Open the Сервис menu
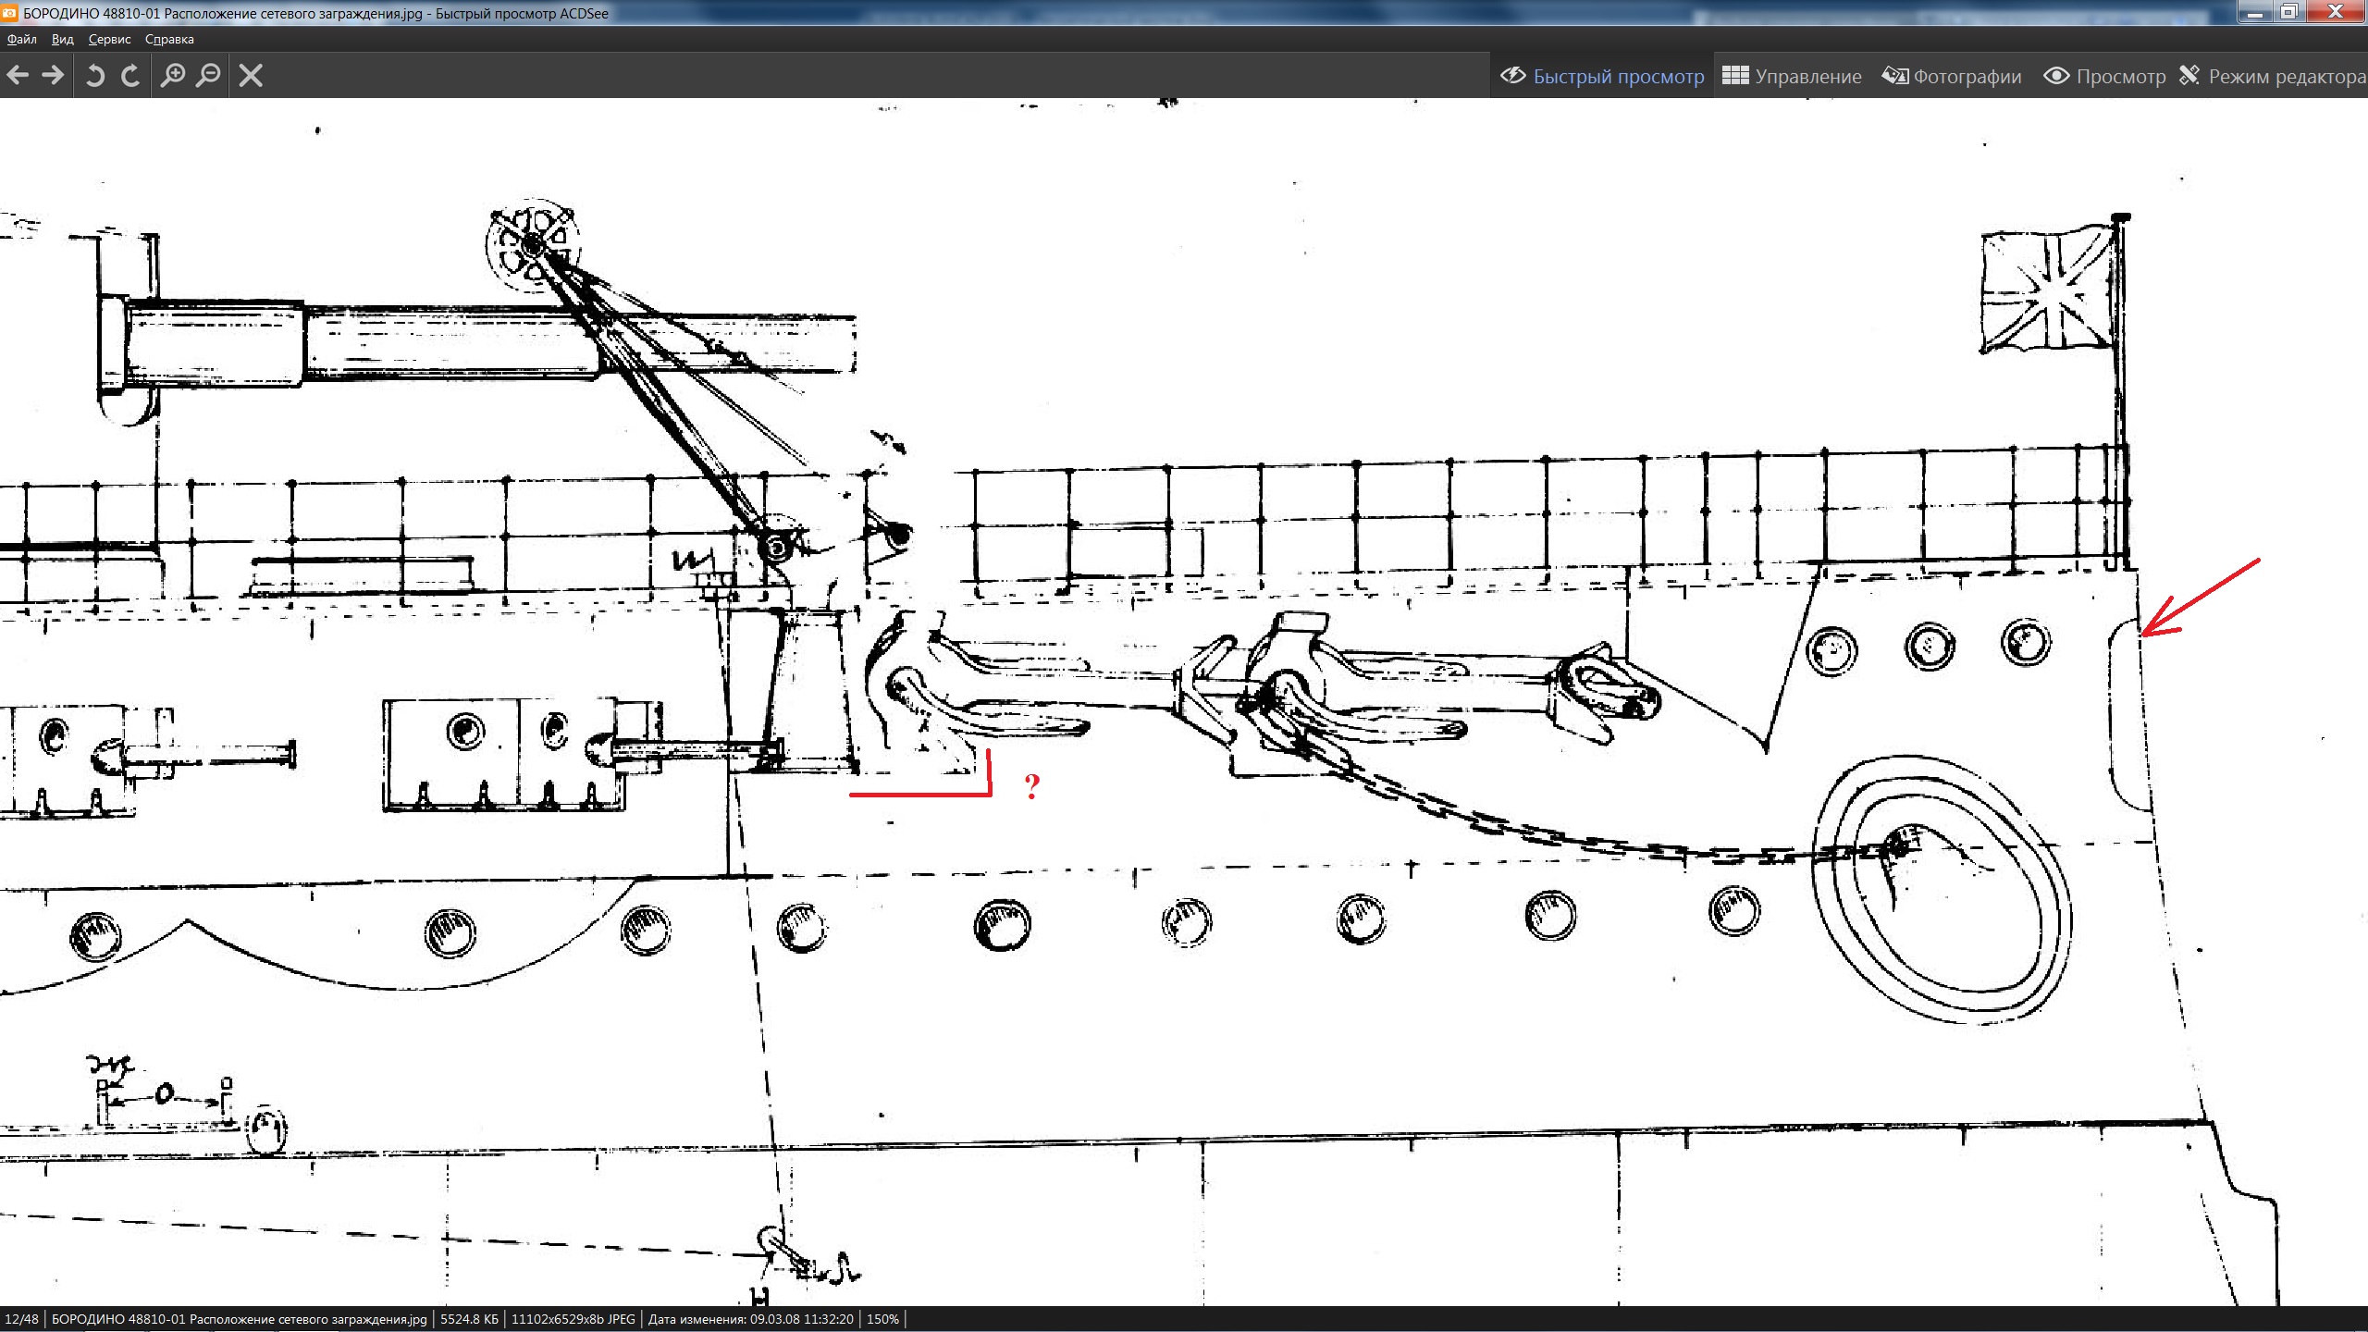The image size is (2368, 1332). point(109,39)
